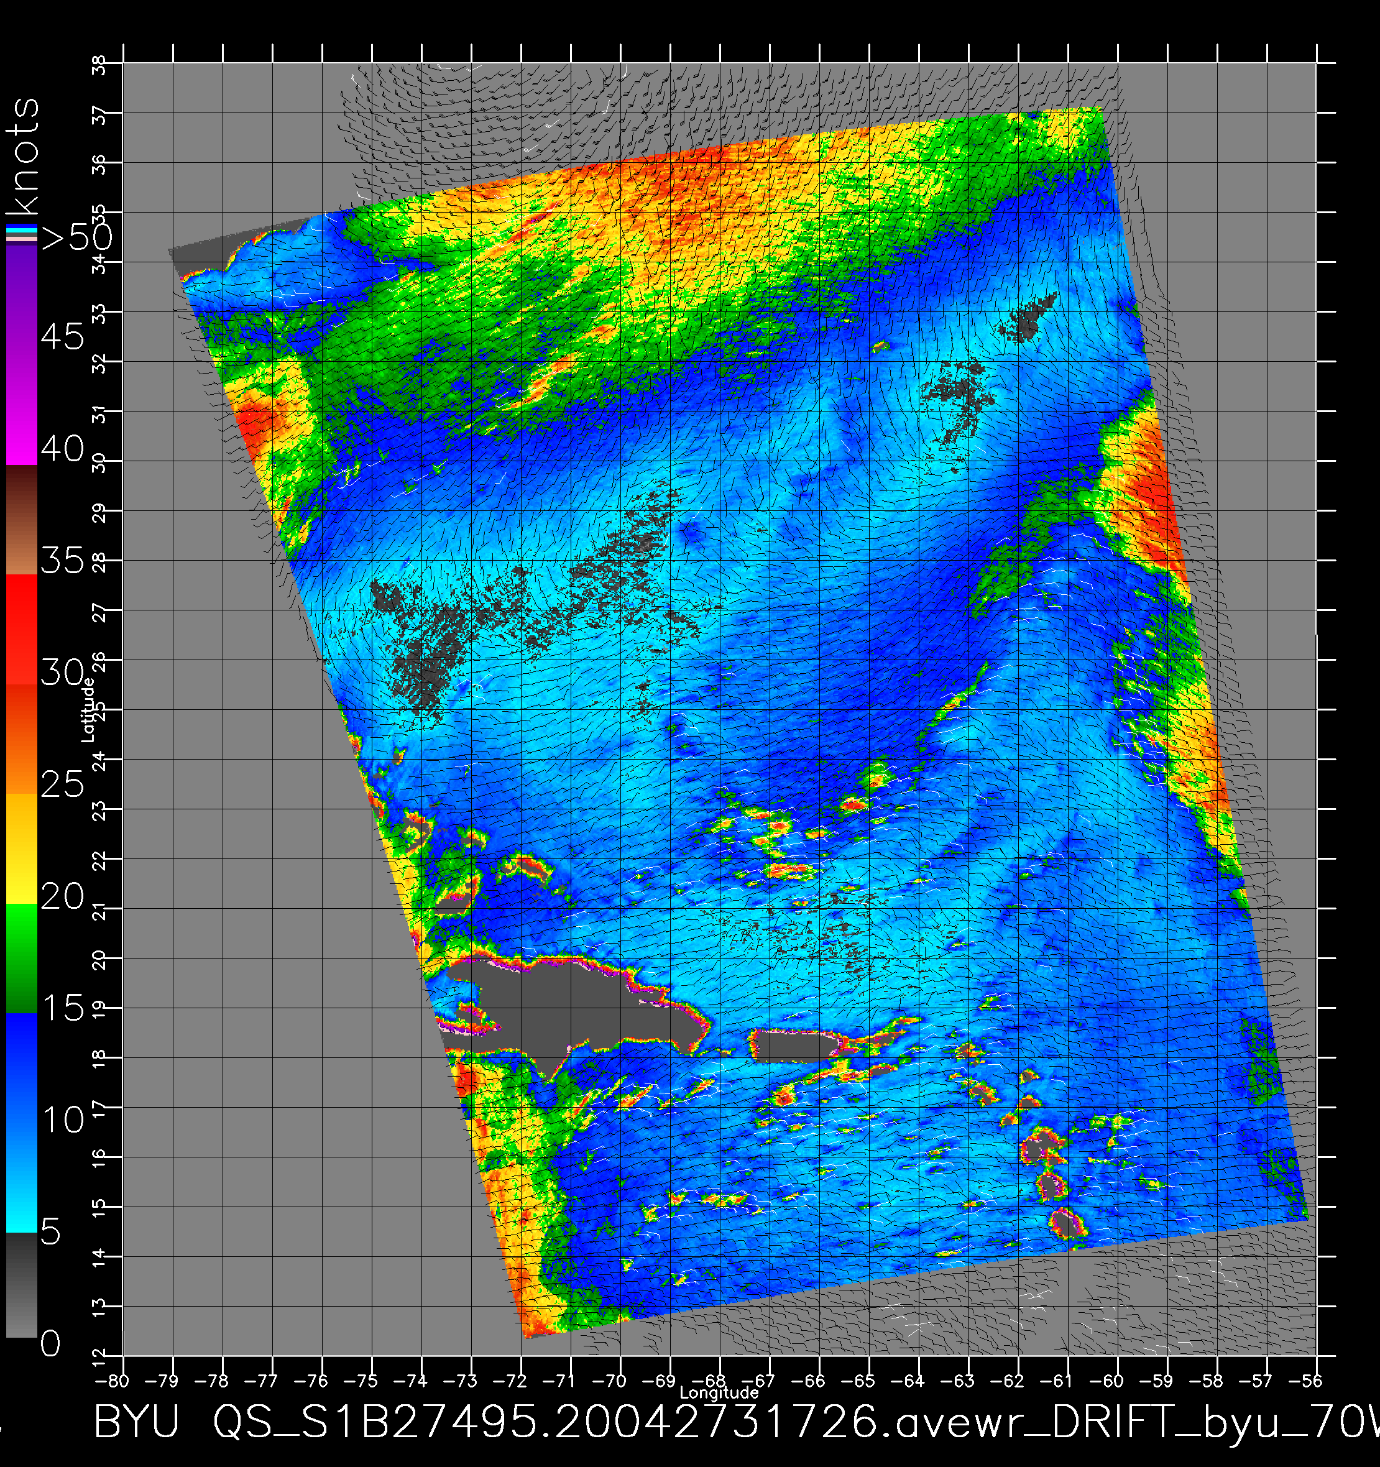Click the '-58' longitude tick label

point(1206,1381)
